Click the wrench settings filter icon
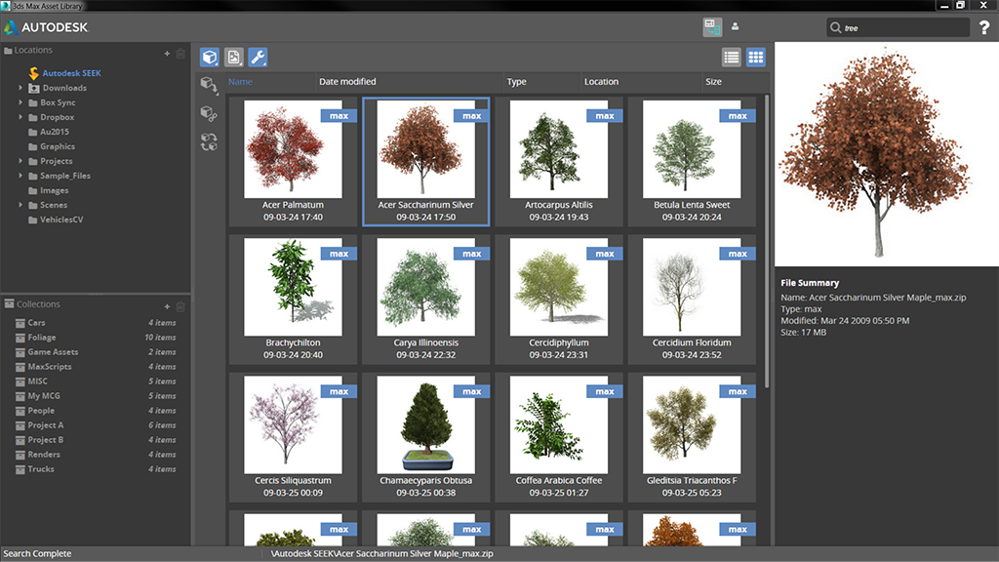This screenshot has width=999, height=562. coord(258,58)
